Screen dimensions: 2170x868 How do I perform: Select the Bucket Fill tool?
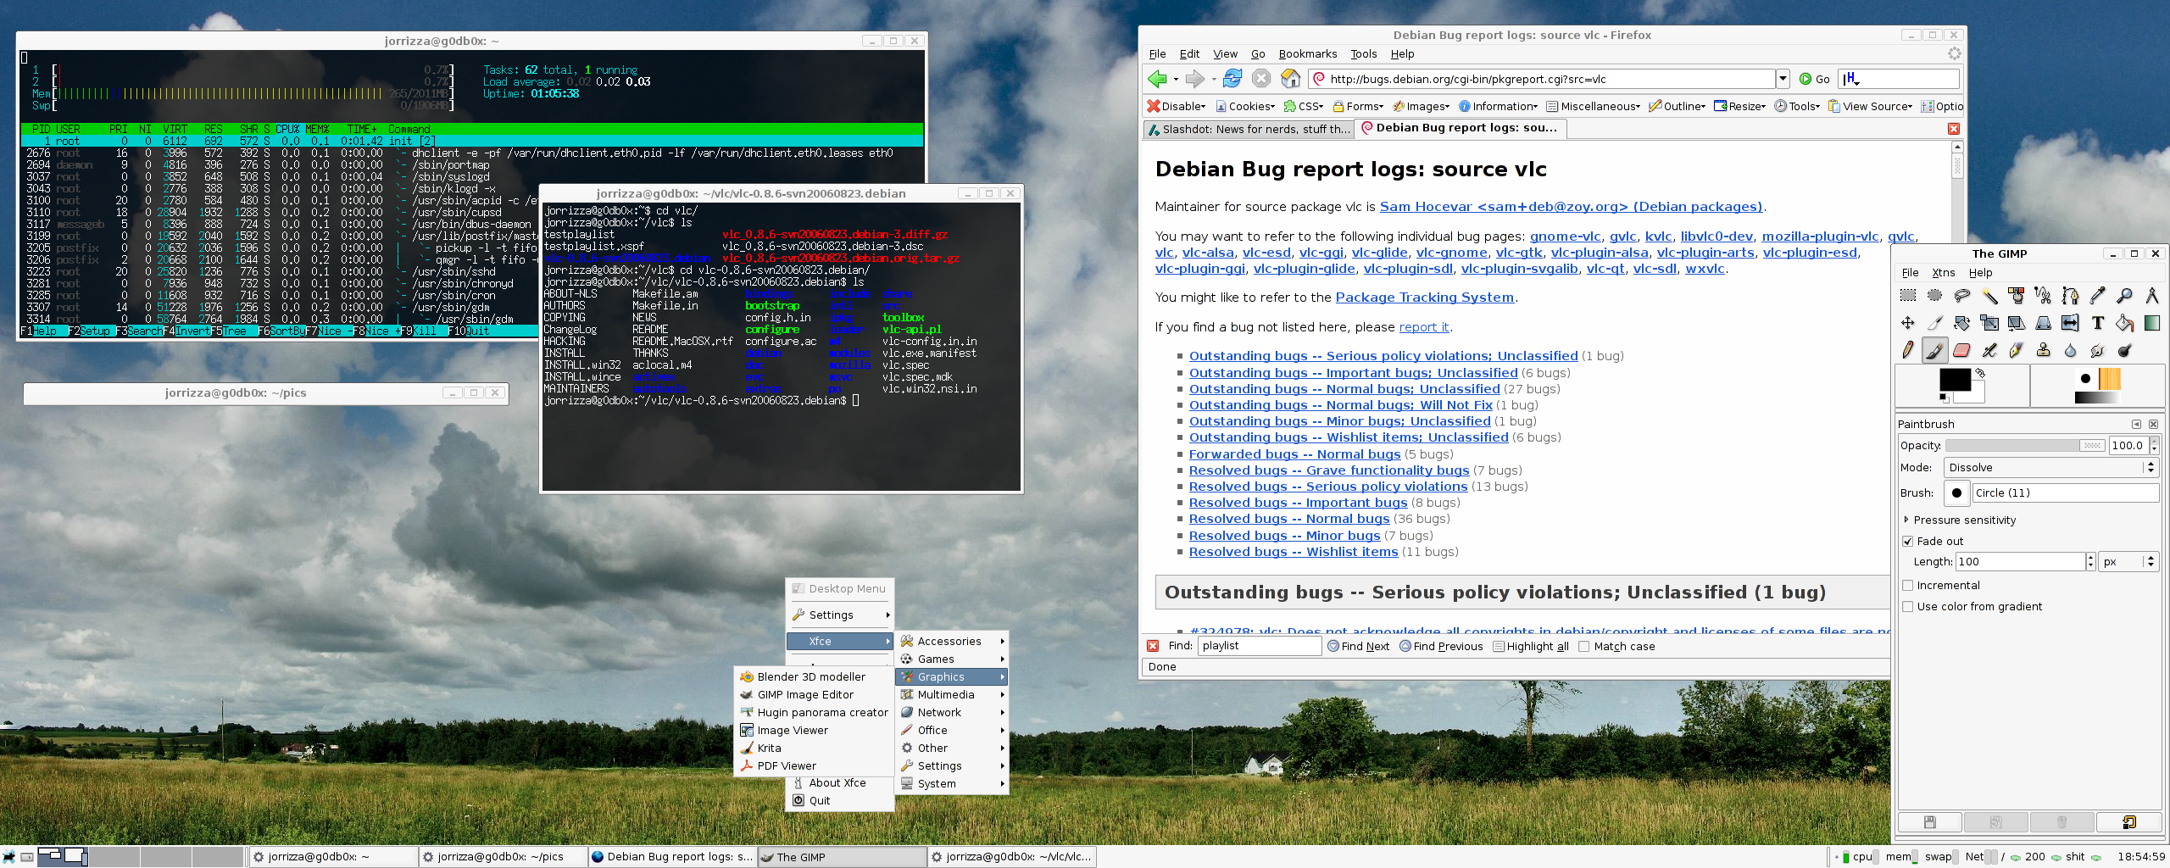pos(2125,323)
